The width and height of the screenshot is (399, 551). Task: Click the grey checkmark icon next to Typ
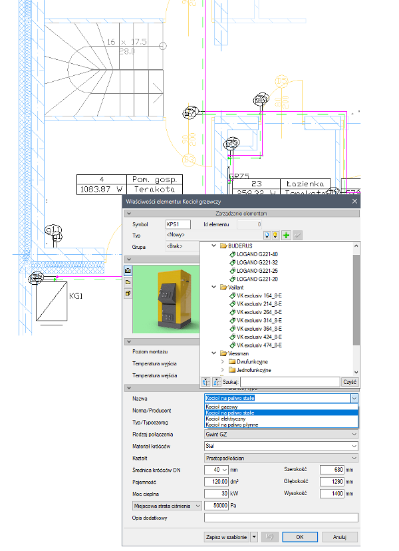click(x=297, y=235)
